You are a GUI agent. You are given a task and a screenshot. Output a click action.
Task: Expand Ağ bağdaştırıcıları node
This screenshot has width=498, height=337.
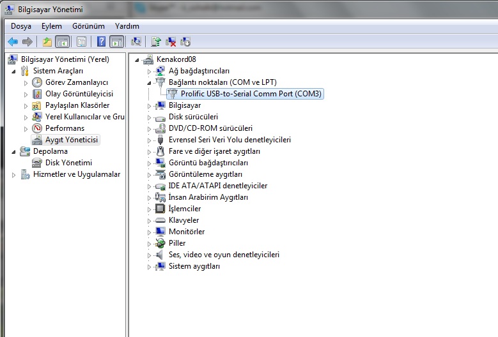click(149, 71)
